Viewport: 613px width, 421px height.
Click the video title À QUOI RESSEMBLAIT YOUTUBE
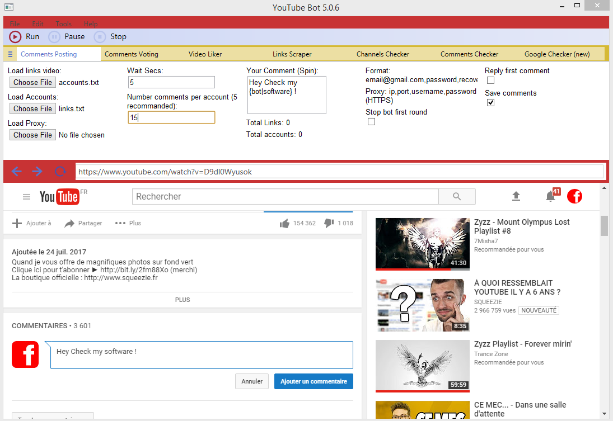click(x=517, y=287)
